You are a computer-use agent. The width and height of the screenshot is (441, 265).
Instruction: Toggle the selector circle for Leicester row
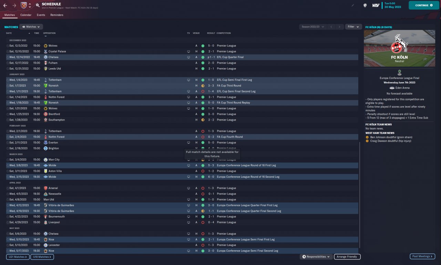coord(8,245)
